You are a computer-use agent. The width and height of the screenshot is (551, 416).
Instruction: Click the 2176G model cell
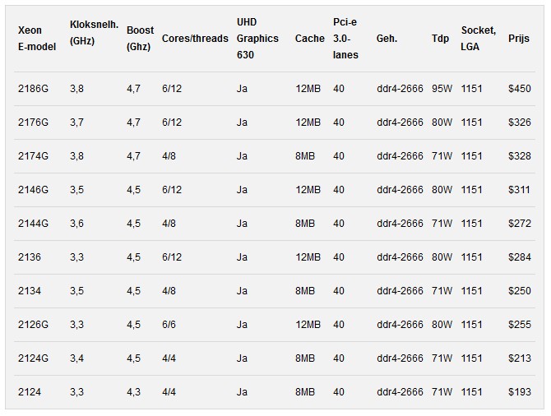[34, 122]
